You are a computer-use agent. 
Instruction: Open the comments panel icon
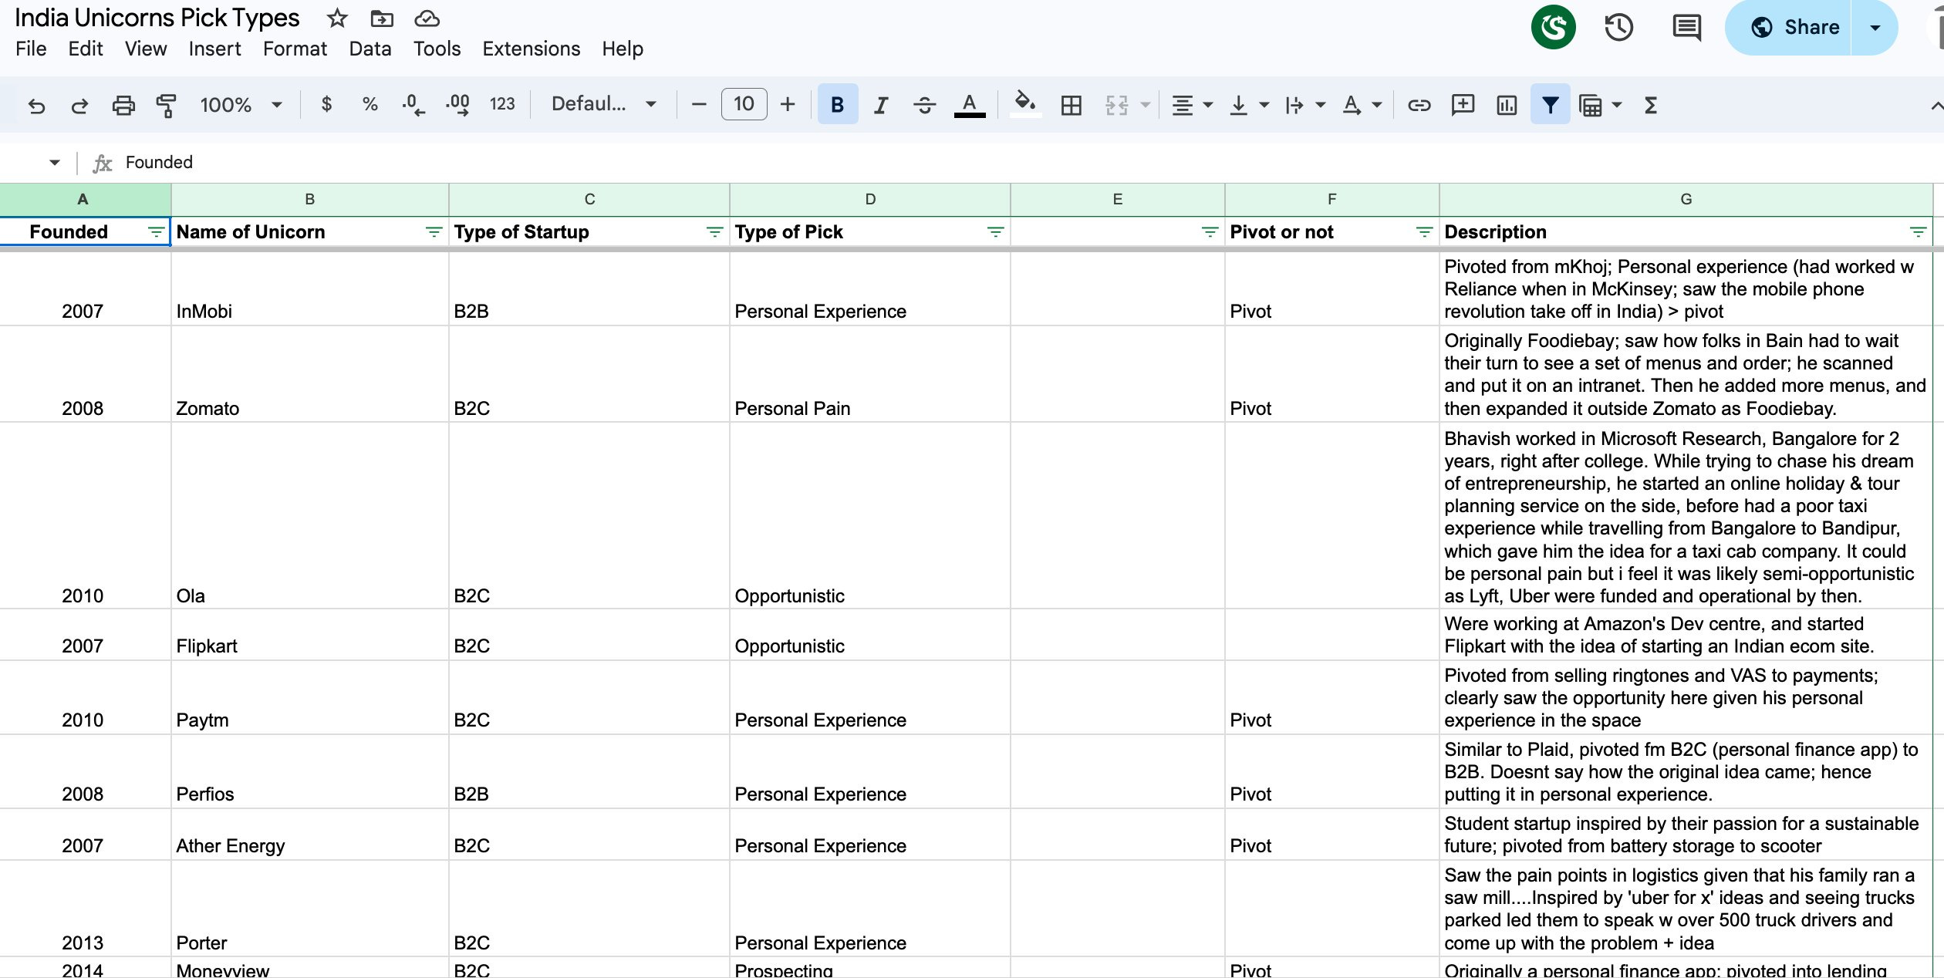[1686, 28]
